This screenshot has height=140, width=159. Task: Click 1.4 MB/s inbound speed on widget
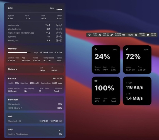[x=134, y=98]
